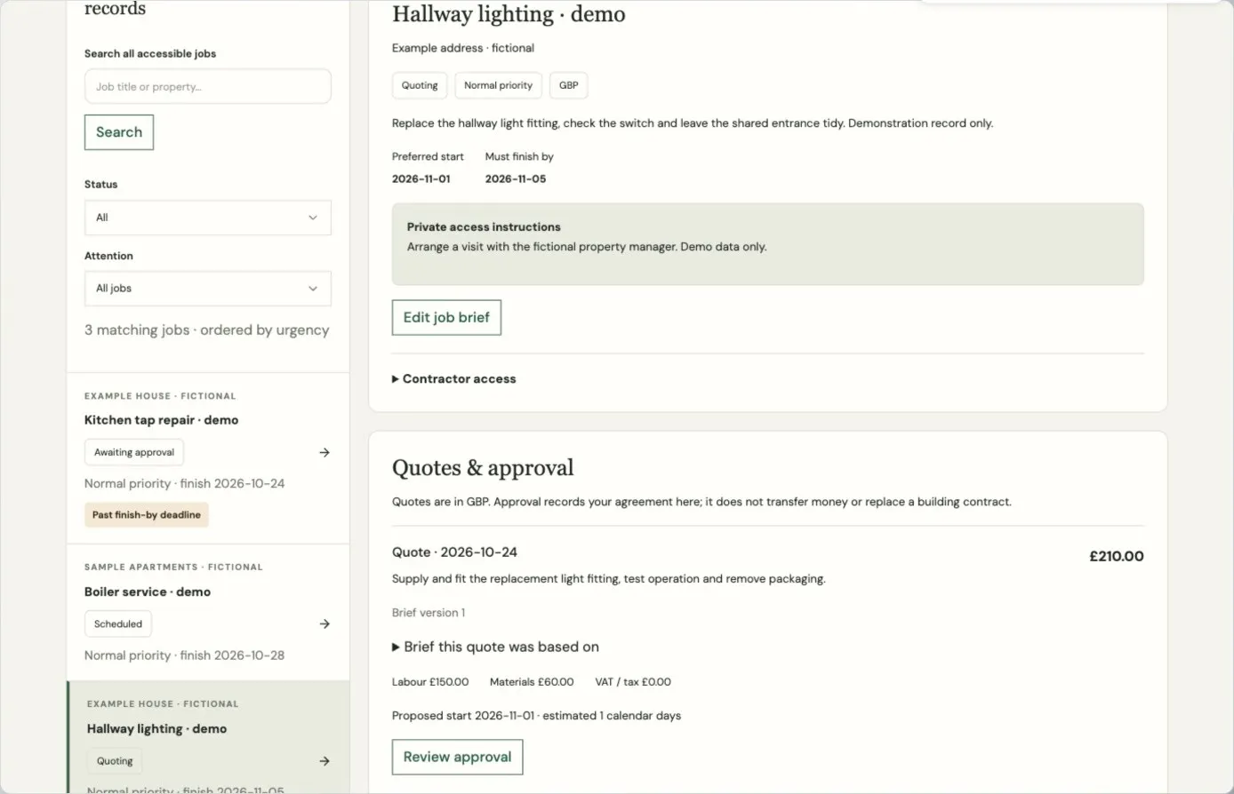This screenshot has height=794, width=1234.
Task: Click the Quote · 2026-10-24 heading
Action: 454,552
